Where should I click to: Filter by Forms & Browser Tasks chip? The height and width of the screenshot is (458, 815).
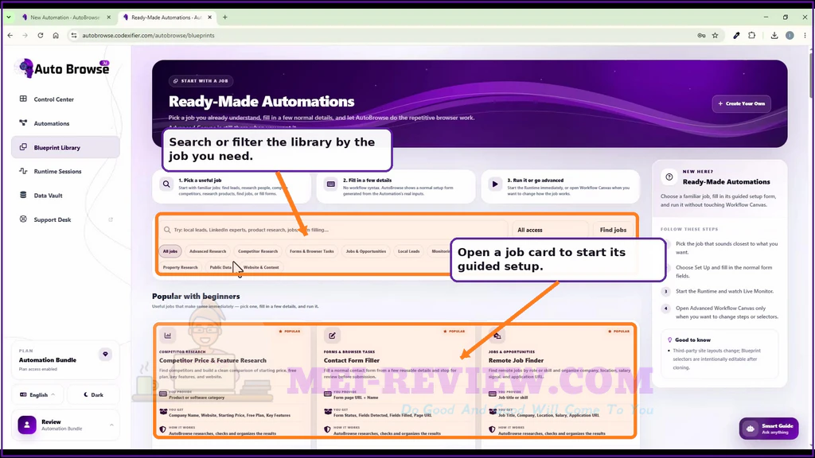point(312,251)
